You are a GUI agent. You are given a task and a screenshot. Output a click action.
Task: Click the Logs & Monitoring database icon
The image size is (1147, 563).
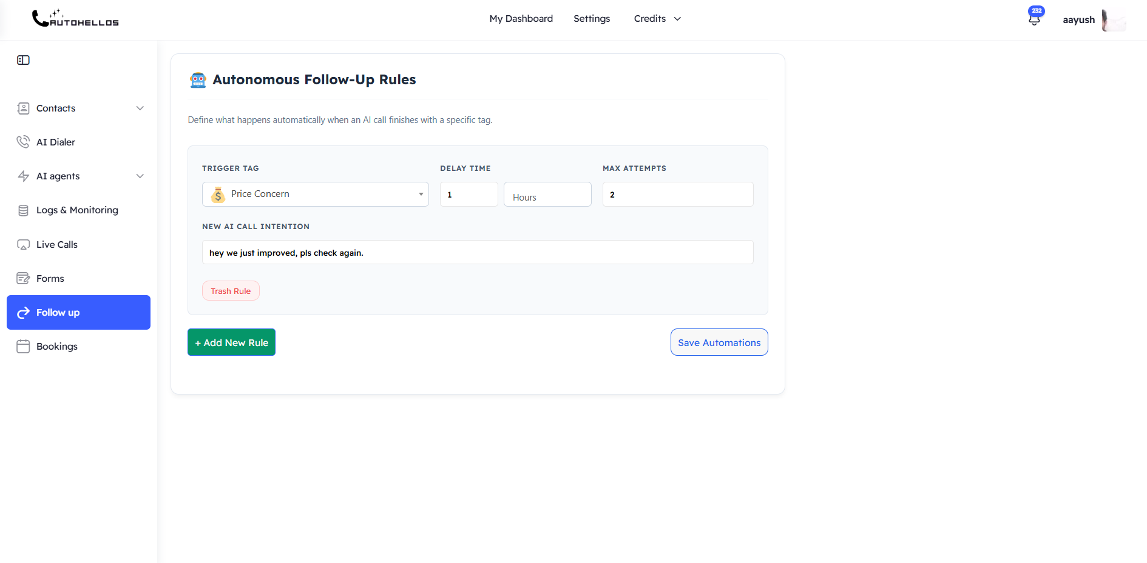pyautogui.click(x=23, y=210)
